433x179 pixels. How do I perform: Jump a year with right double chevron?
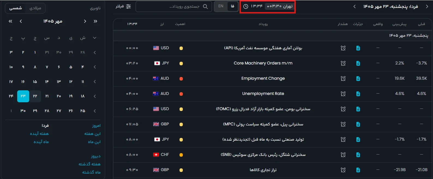[x=95, y=21]
